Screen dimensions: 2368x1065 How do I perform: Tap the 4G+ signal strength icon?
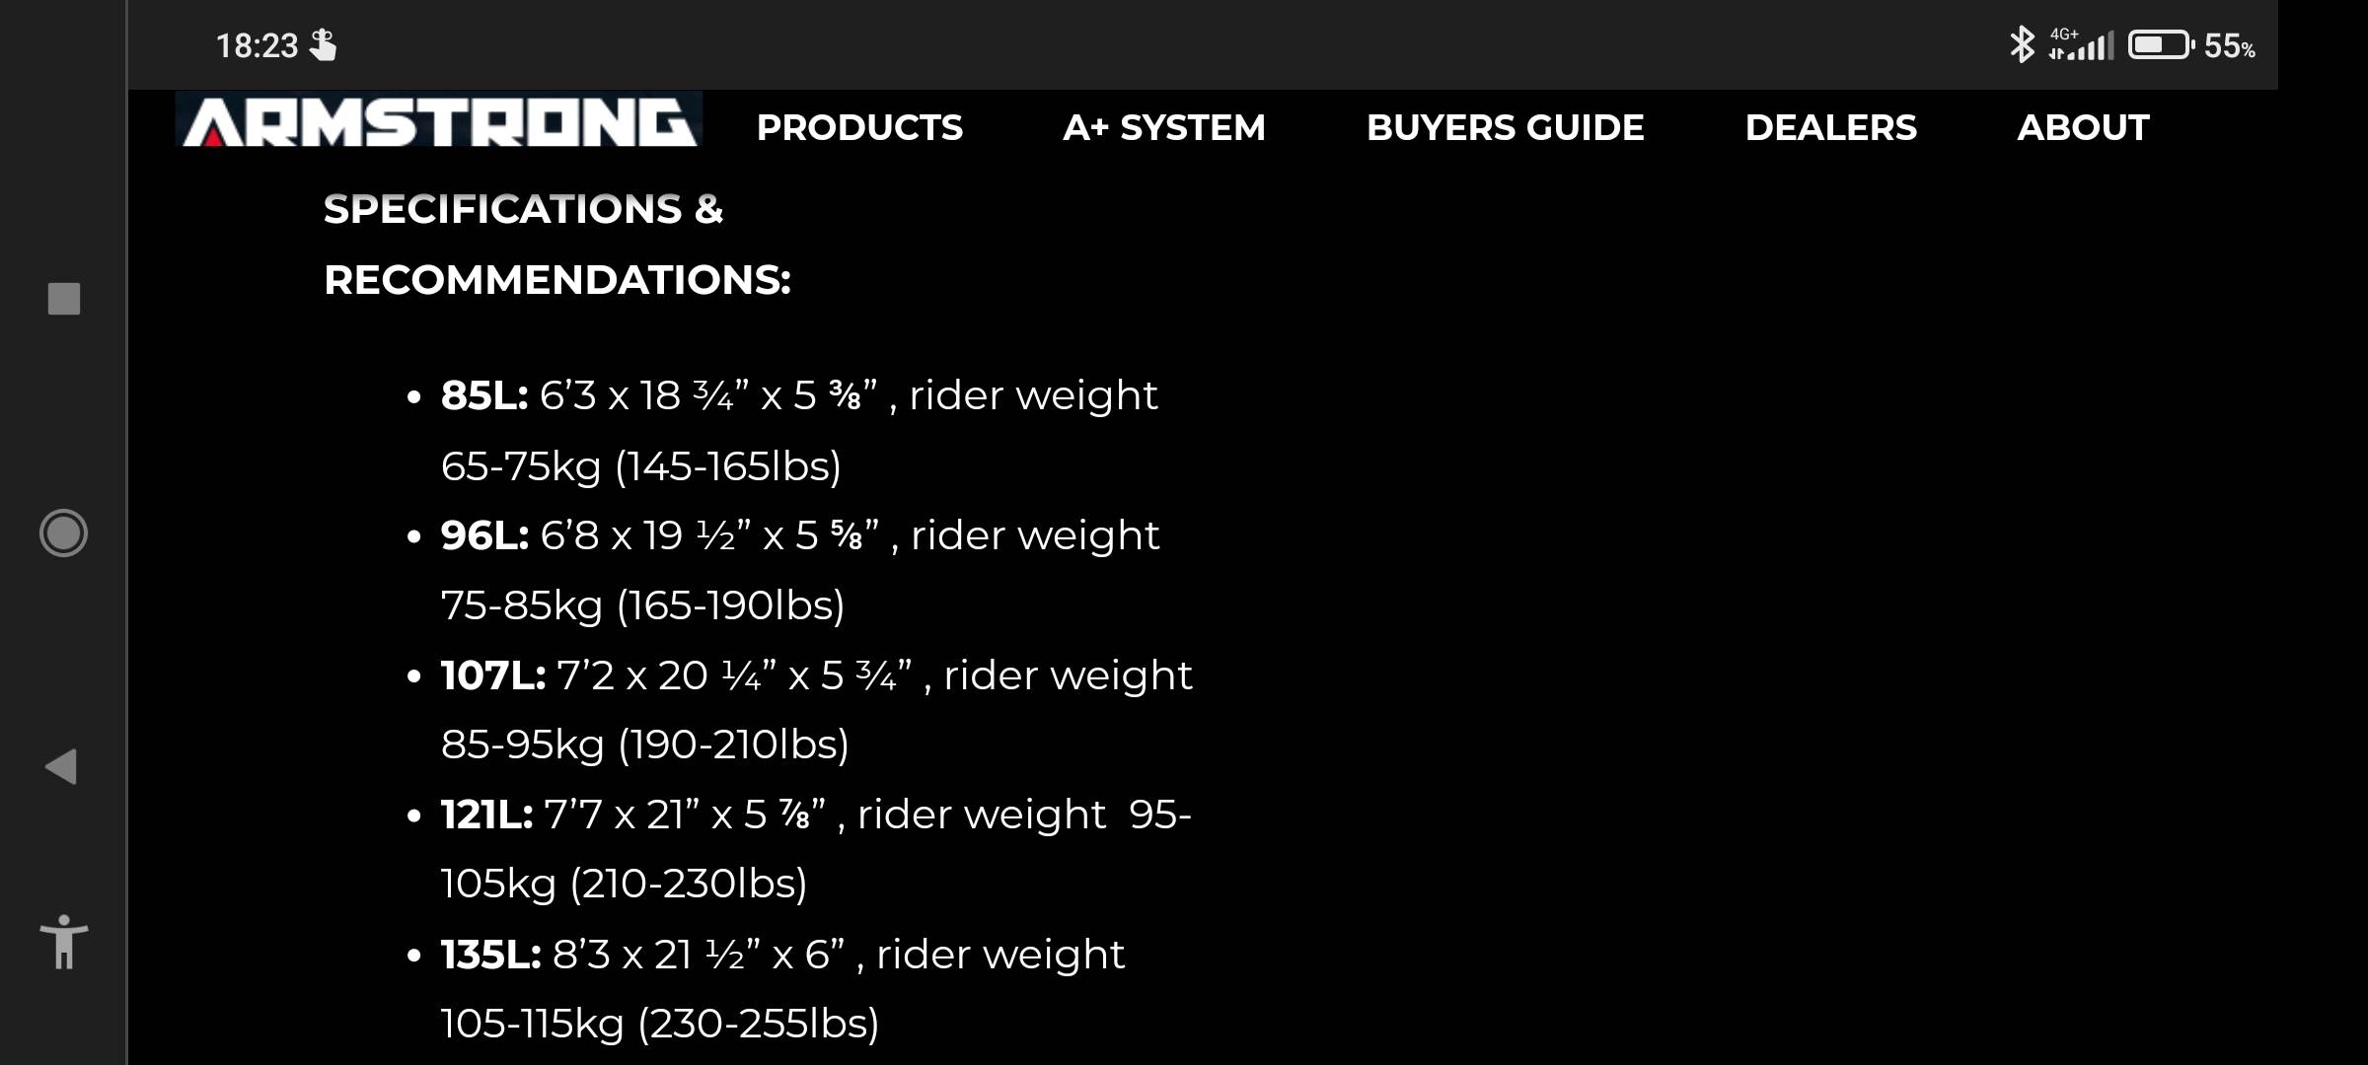[x=2081, y=44]
